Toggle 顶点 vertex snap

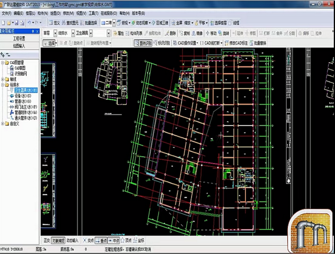point(126,240)
